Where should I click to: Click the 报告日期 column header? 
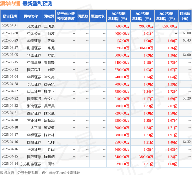(9, 16)
